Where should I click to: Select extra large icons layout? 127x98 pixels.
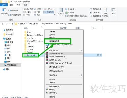tap(28, 9)
